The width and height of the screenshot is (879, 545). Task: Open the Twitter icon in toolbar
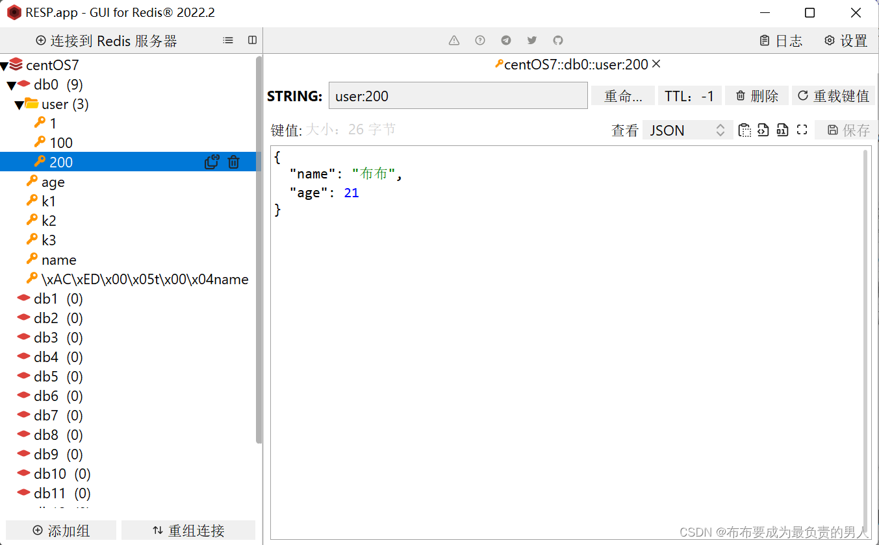[532, 40]
